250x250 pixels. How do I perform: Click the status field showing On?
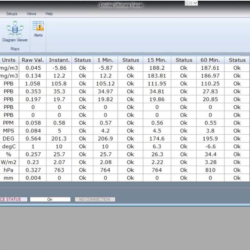pos(50,199)
